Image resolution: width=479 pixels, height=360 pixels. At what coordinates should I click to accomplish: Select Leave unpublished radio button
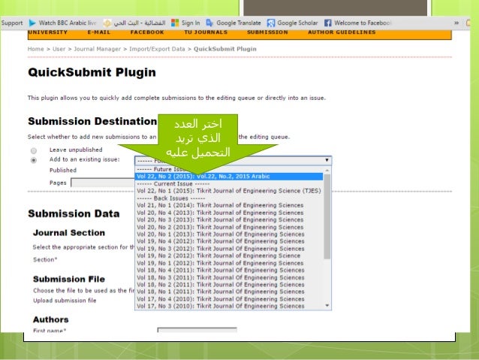pos(34,150)
